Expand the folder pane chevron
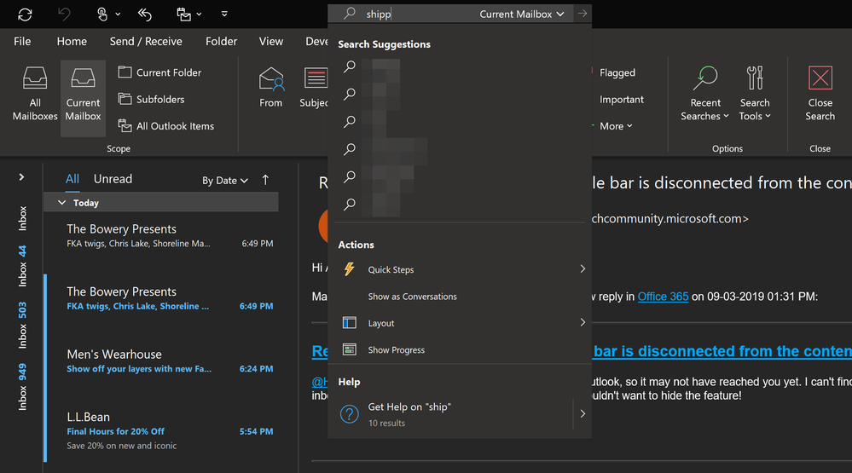 coord(21,177)
